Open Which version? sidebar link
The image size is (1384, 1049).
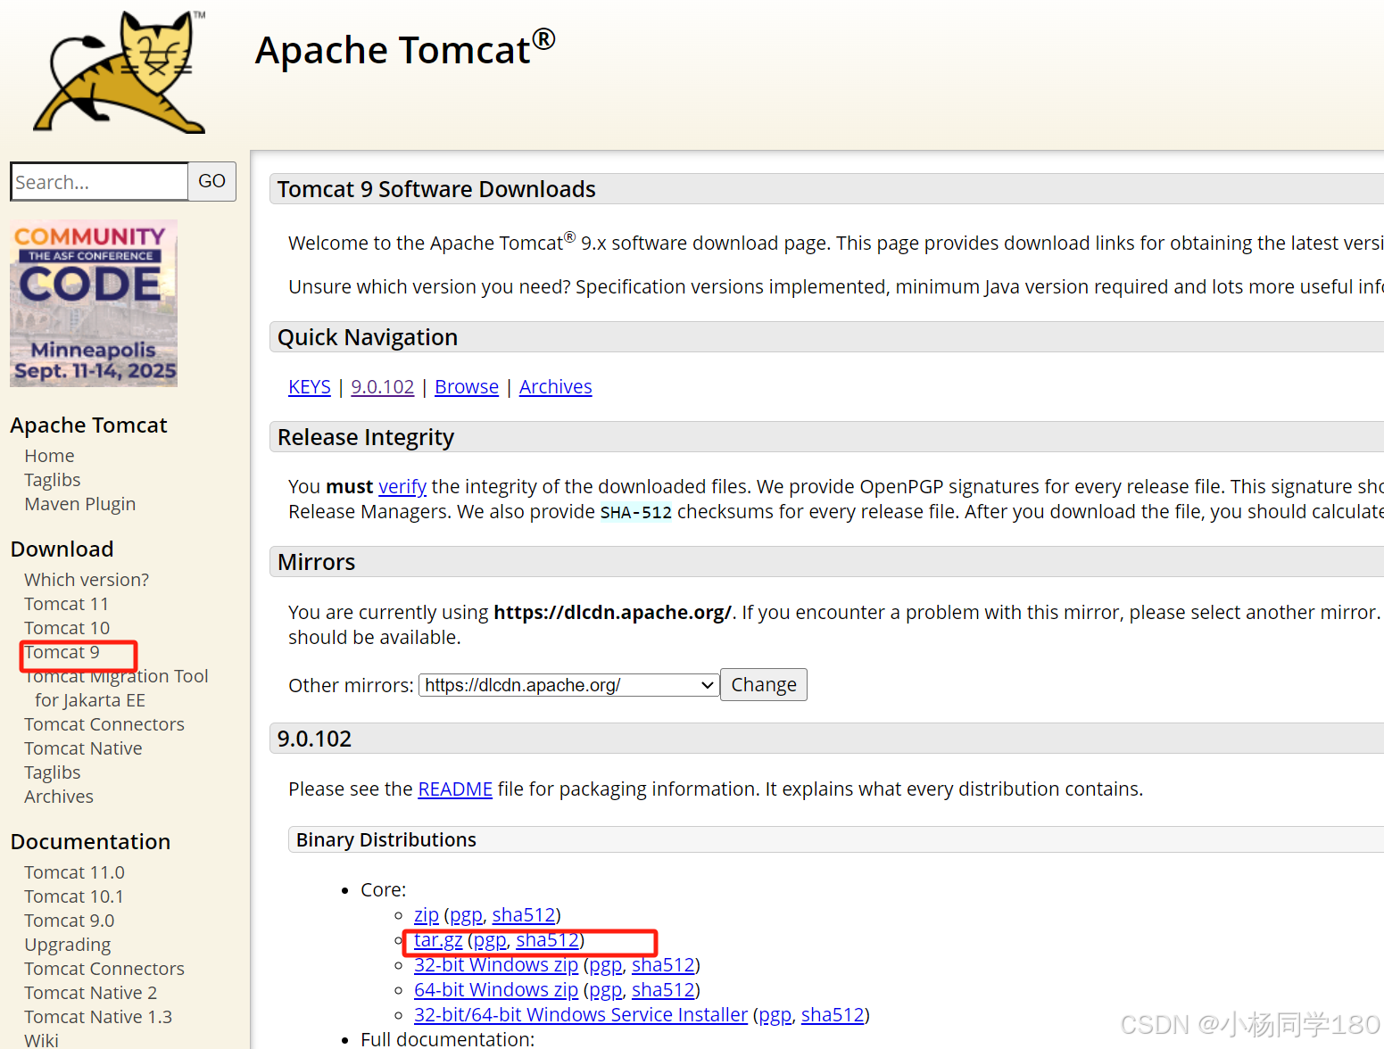click(87, 580)
